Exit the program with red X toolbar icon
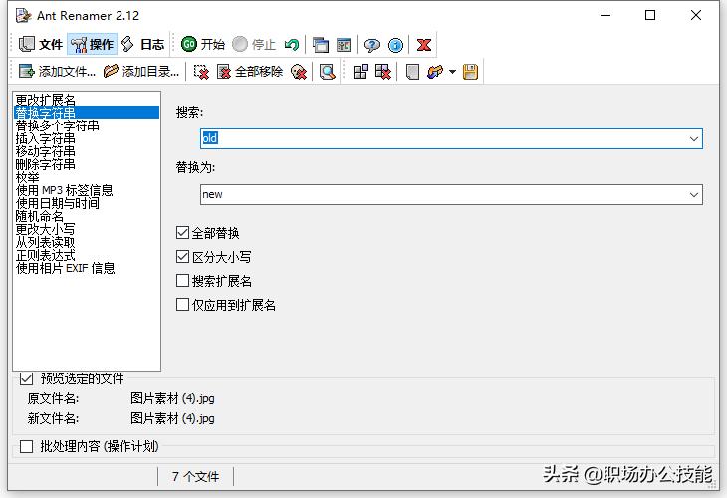This screenshot has width=727, height=498. click(x=424, y=45)
